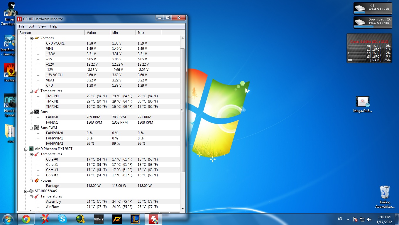Select the "TMPIN2" sensor row label
The width and height of the screenshot is (399, 225).
(x=52, y=107)
